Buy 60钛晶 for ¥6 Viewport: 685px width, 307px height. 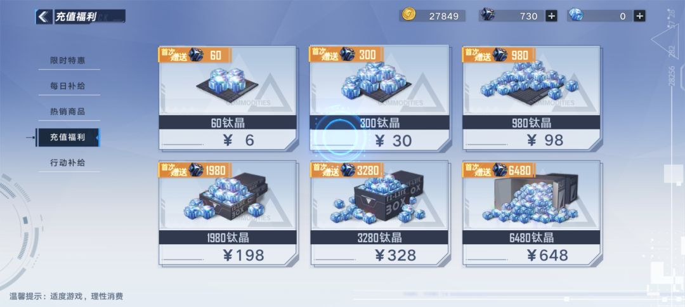[228, 98]
